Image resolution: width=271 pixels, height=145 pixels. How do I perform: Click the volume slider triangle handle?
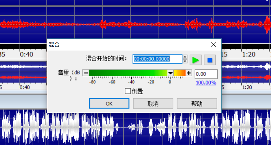tap(170, 73)
